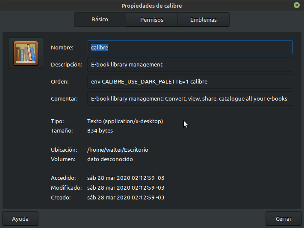Click the Volumen value 'dato desconocido'
Screen dimensions: 304x228
pyautogui.click(x=110, y=159)
